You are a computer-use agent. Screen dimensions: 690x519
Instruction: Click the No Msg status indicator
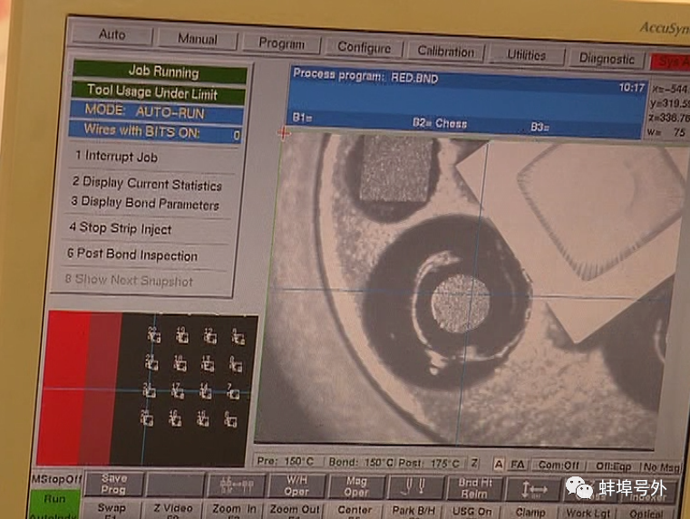(x=662, y=467)
